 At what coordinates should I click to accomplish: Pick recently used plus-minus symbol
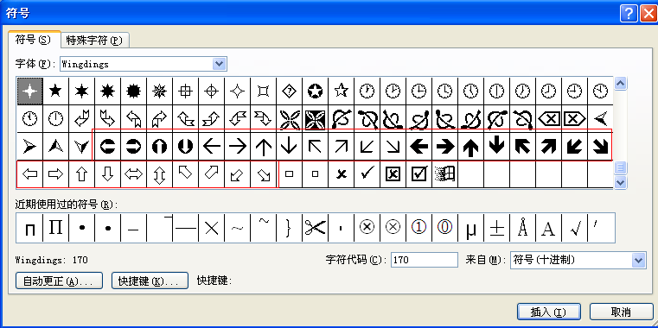tap(497, 228)
